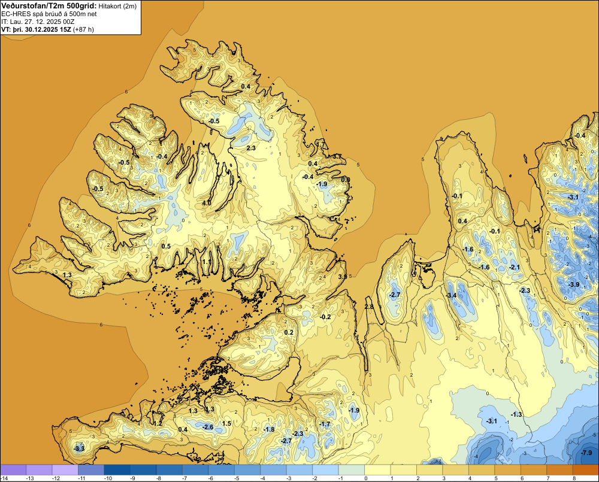Click the -0.2 temperature value

[325, 317]
